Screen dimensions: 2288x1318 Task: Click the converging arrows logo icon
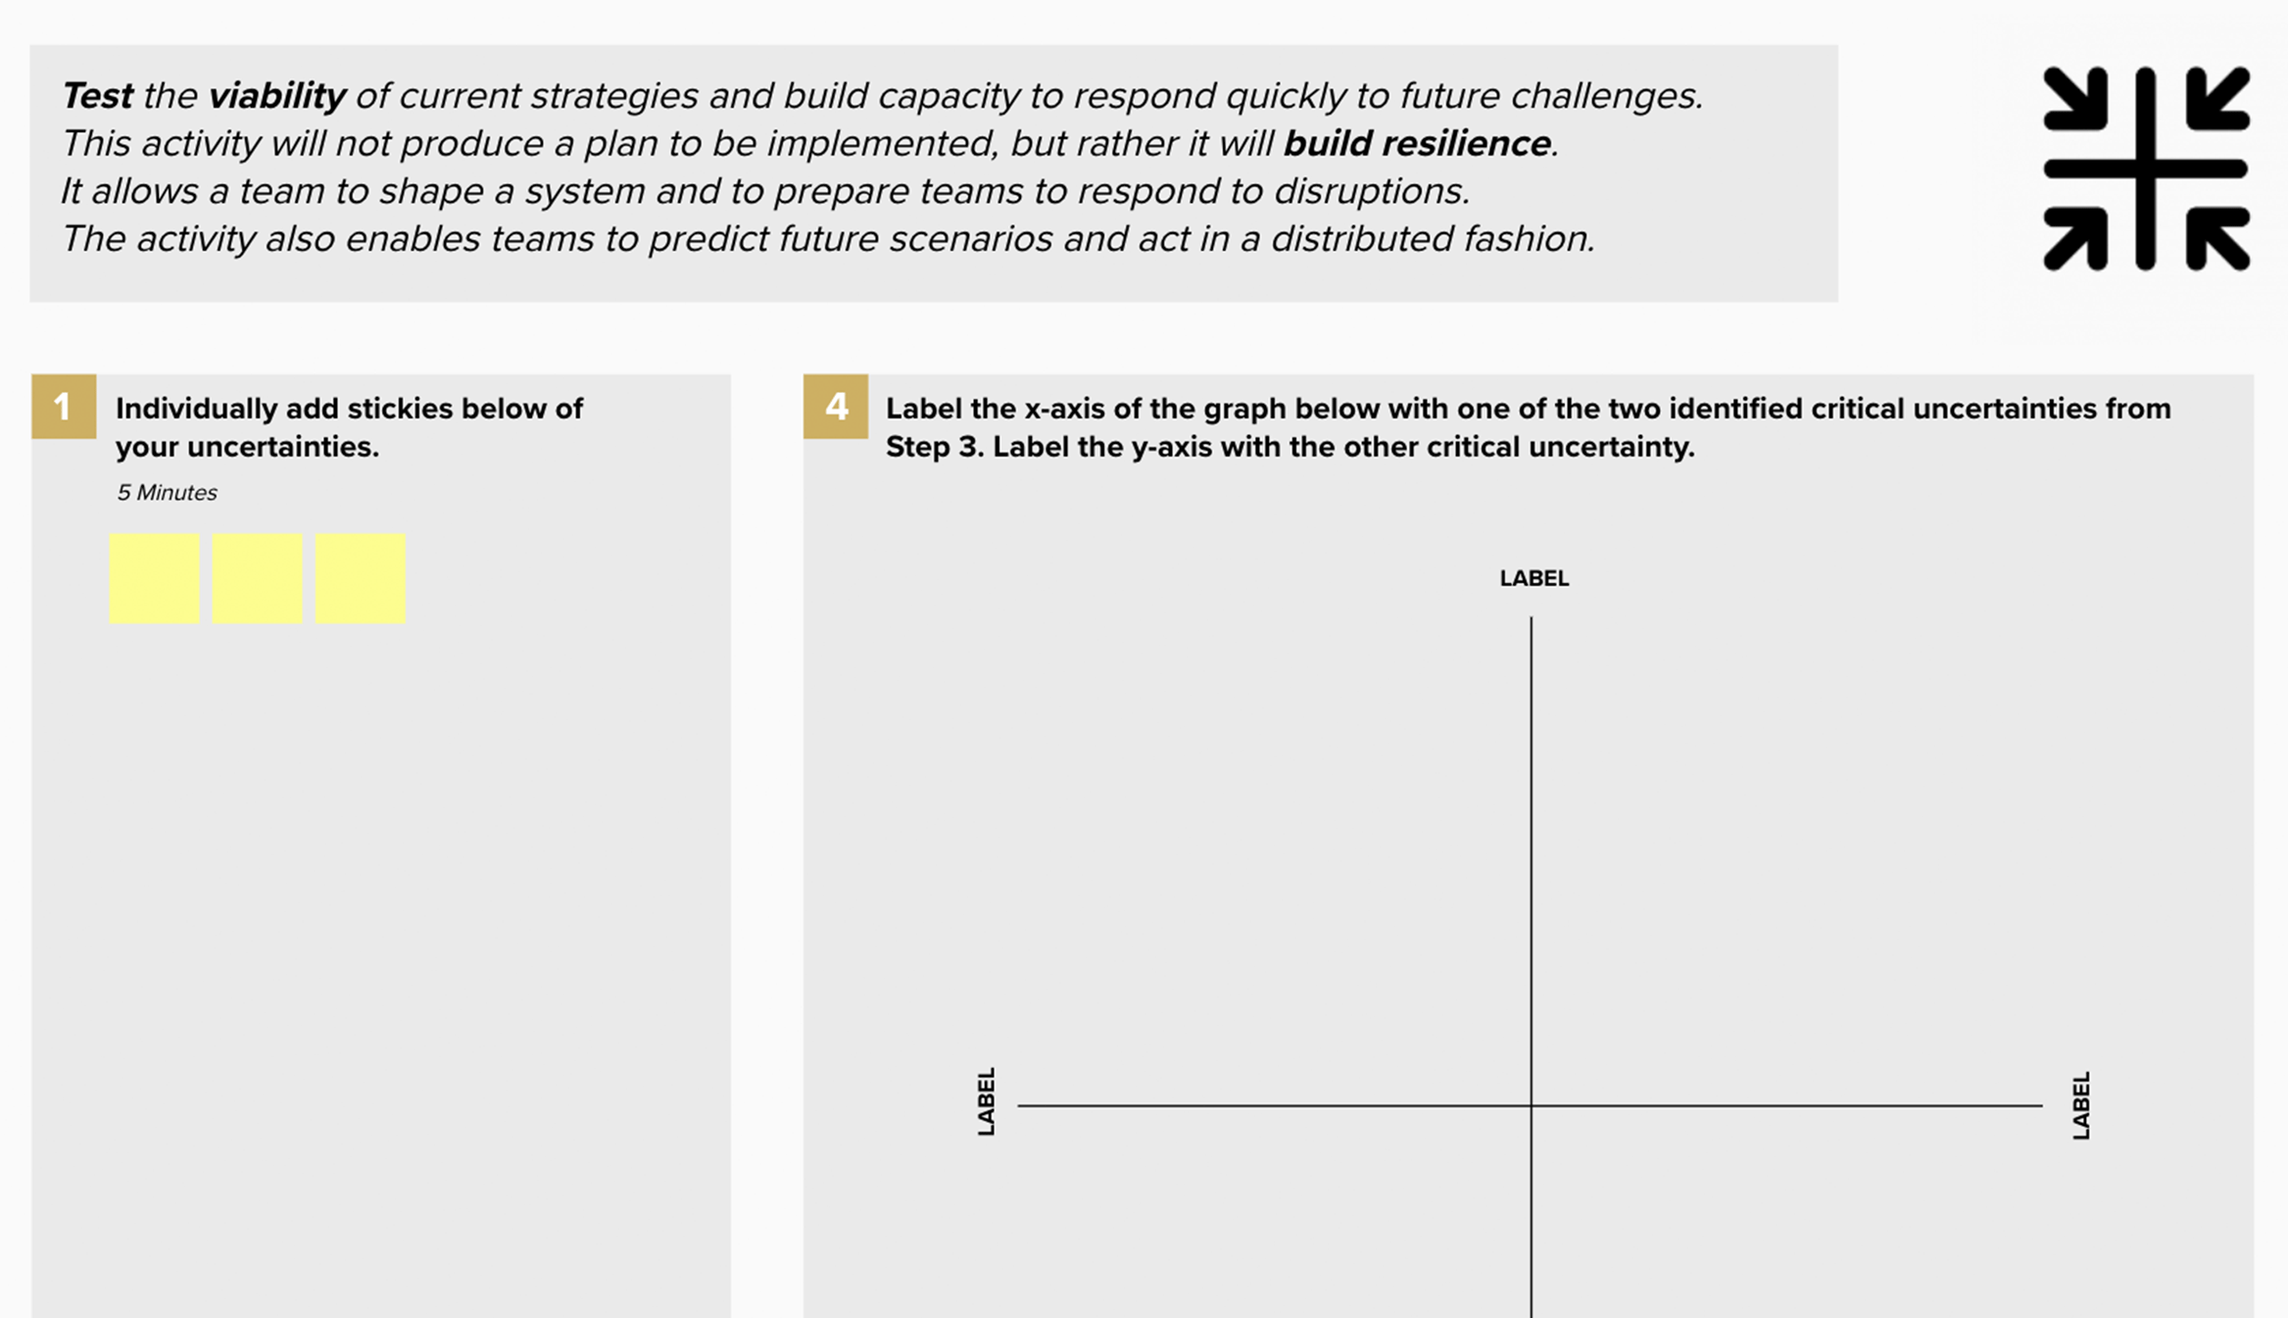[2146, 169]
